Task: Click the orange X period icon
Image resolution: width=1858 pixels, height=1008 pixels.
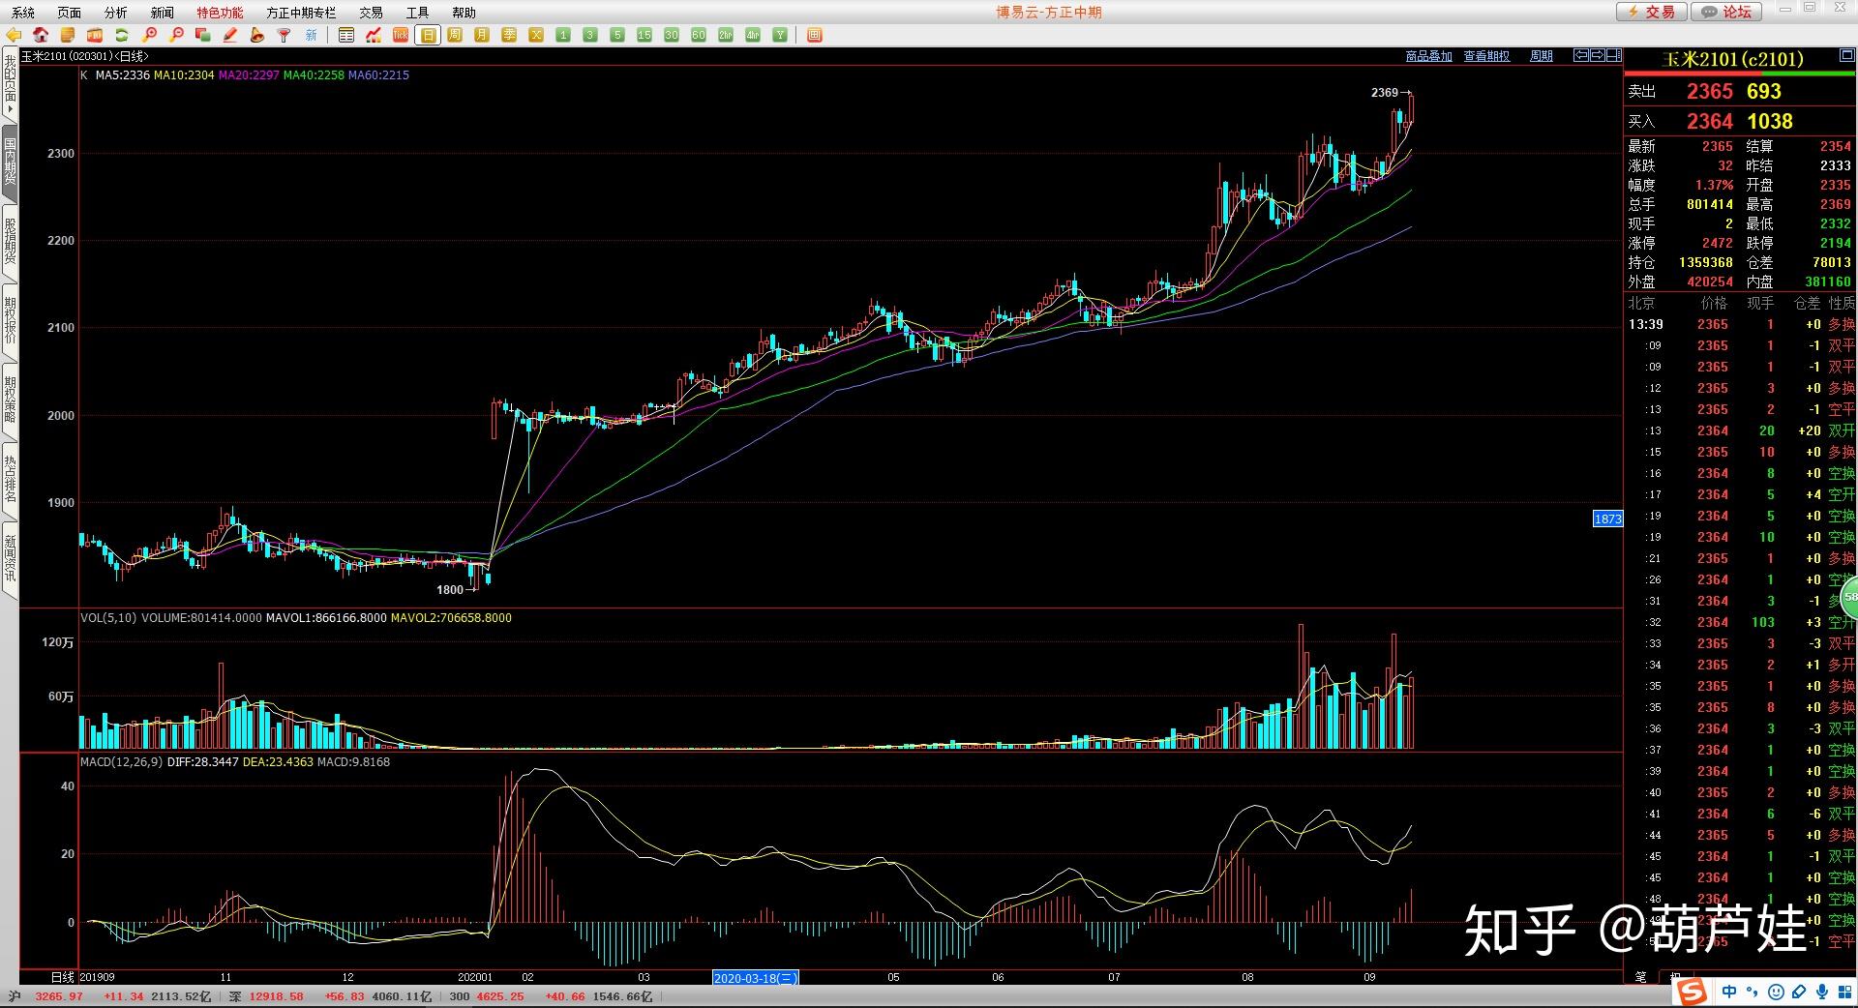Action: 536,36
